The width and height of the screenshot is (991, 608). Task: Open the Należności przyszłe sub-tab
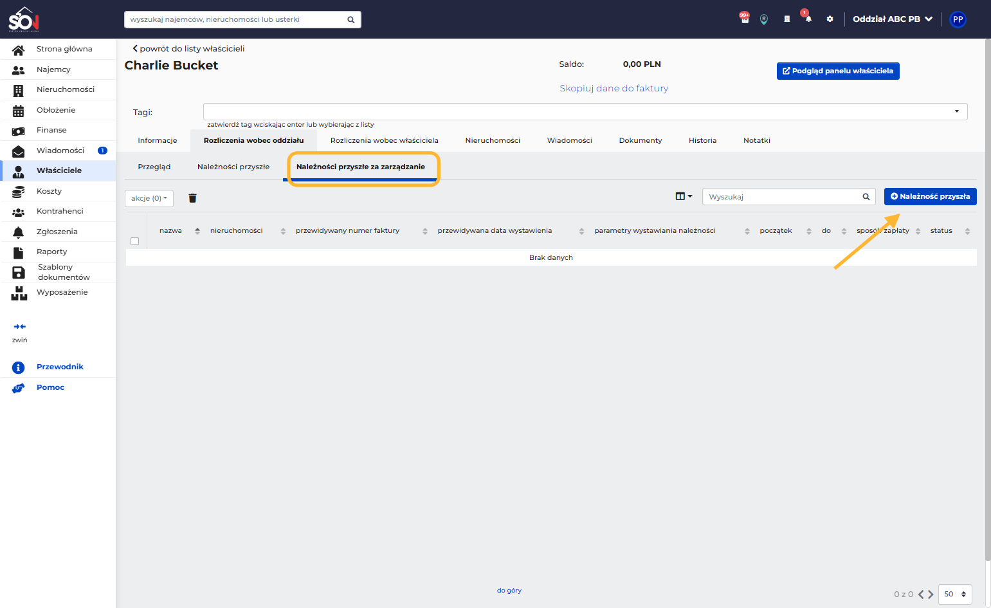pyautogui.click(x=233, y=167)
